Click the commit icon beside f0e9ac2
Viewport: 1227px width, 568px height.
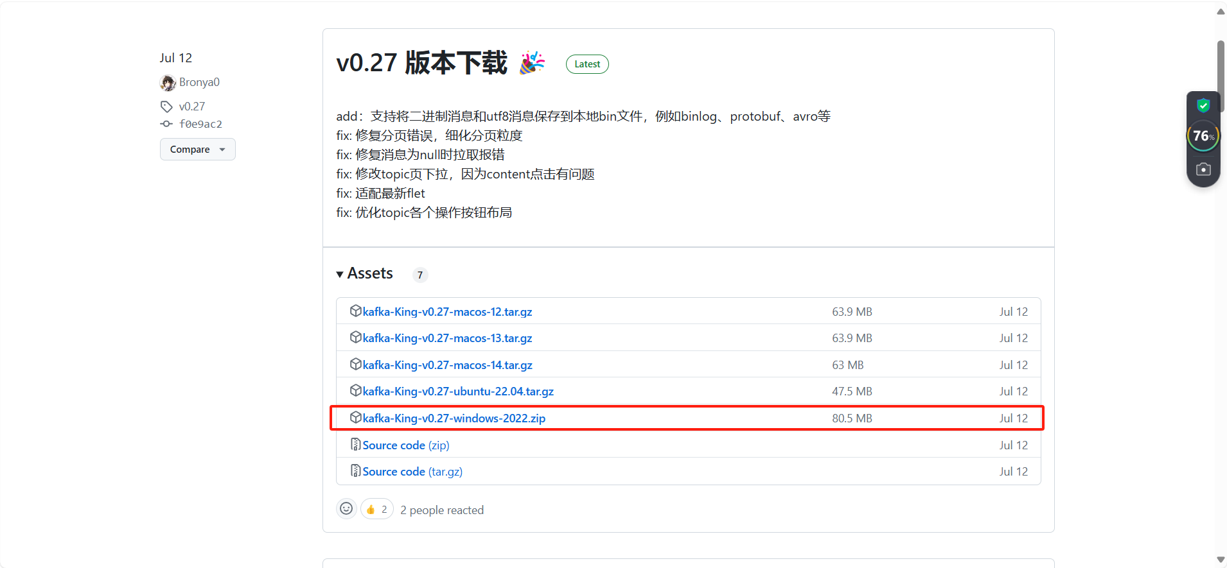pyautogui.click(x=166, y=124)
